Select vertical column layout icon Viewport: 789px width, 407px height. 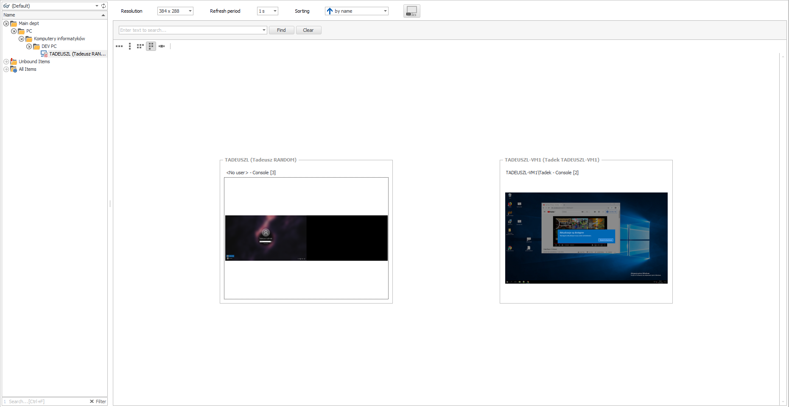pyautogui.click(x=130, y=46)
